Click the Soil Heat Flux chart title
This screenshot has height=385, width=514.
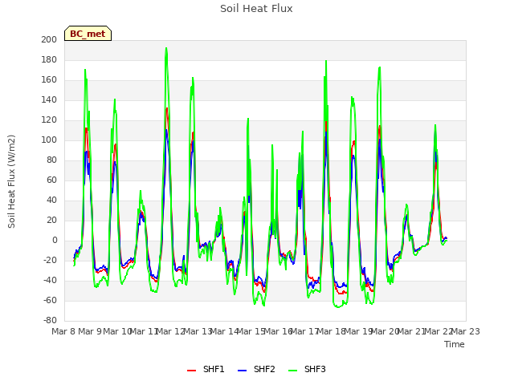point(256,9)
